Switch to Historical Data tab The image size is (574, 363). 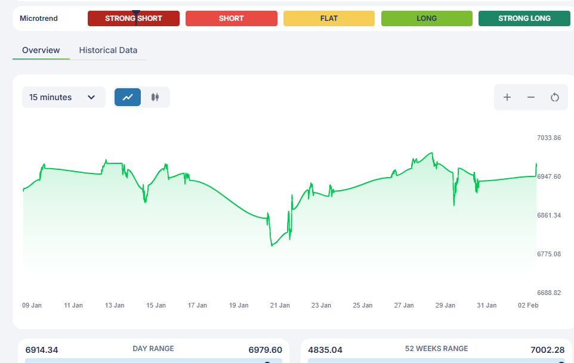[108, 50]
